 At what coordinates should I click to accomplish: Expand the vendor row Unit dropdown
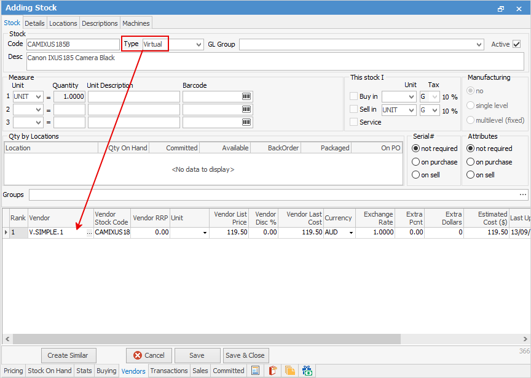pos(205,233)
